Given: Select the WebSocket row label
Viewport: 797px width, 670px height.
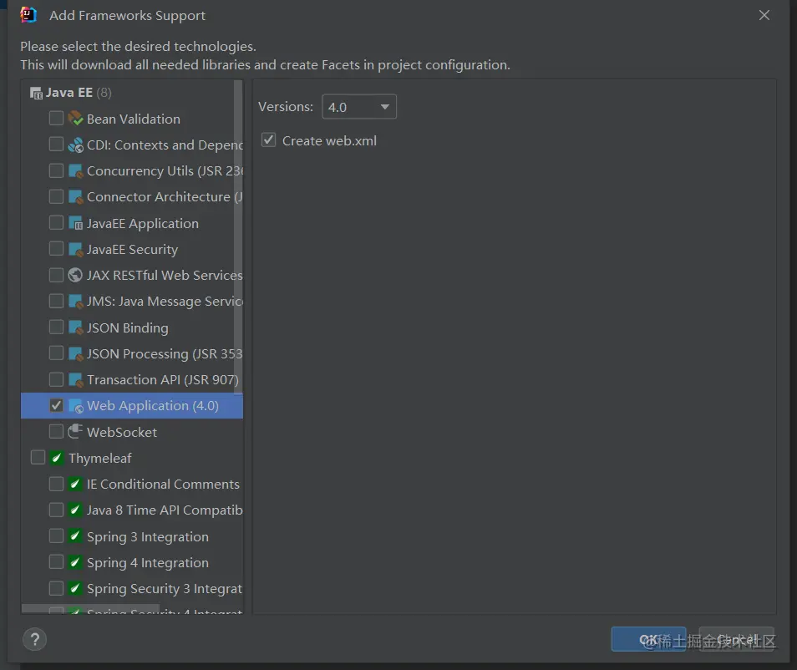Looking at the screenshot, I should pyautogui.click(x=122, y=432).
